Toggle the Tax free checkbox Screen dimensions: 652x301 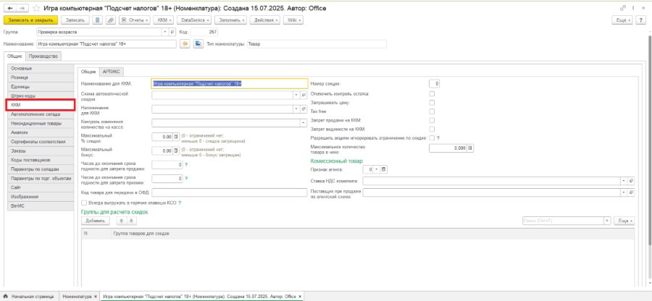[x=432, y=111]
